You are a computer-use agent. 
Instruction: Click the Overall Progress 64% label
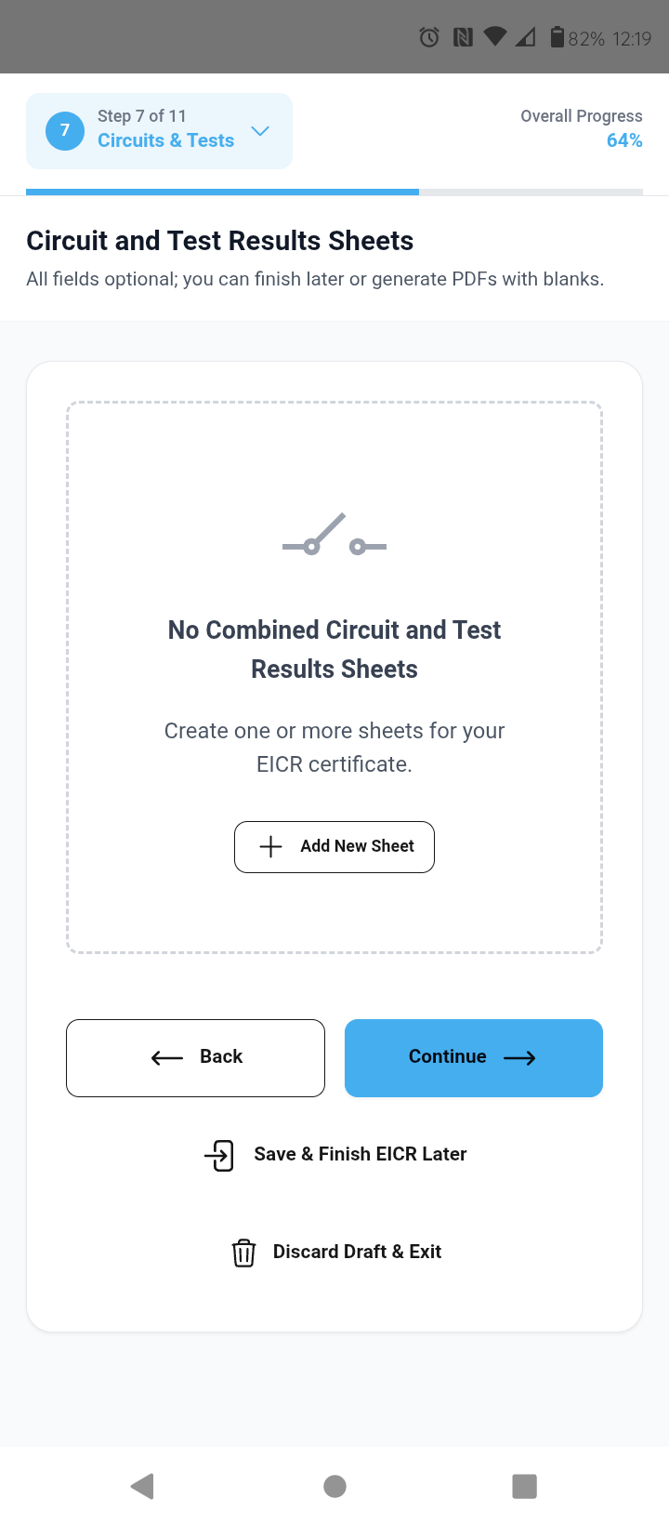point(581,127)
